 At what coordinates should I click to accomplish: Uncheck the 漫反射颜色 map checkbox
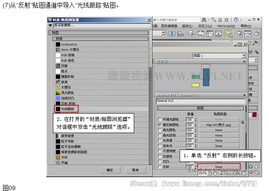coord(160,125)
